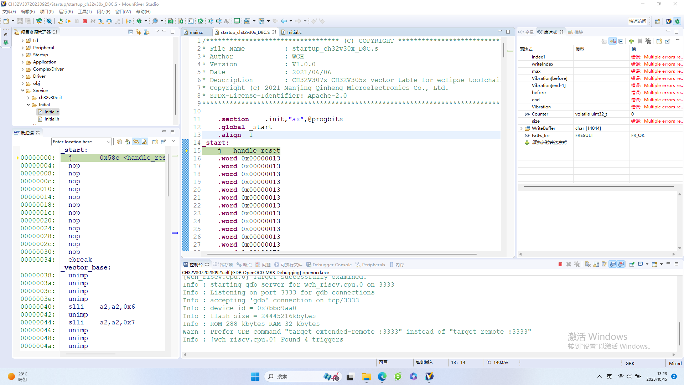Image resolution: width=684 pixels, height=385 pixels.
Task: Toggle Show Source in Disassembly view
Action: [x=144, y=142]
